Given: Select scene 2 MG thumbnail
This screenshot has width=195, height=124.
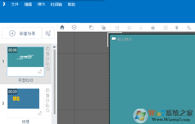Looking at the screenshot, I should click(23, 99).
